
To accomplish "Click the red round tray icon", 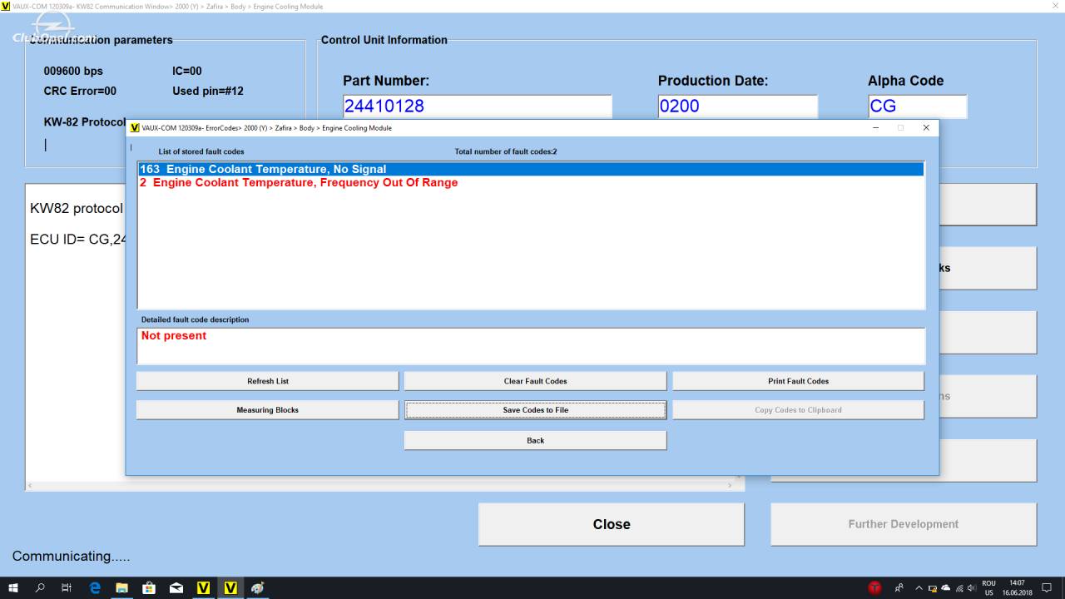I will 874,588.
